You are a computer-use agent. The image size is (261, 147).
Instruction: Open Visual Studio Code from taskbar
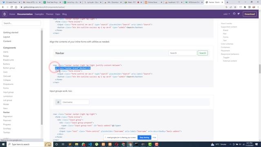90,144
